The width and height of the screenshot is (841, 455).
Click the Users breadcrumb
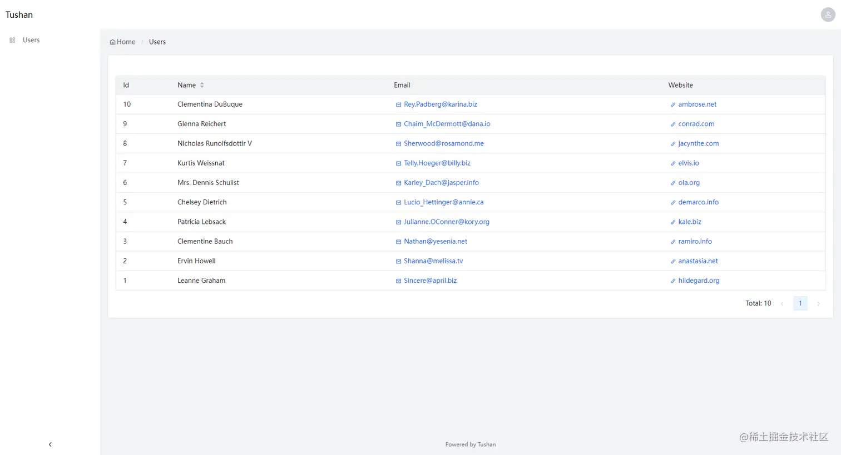tap(157, 42)
